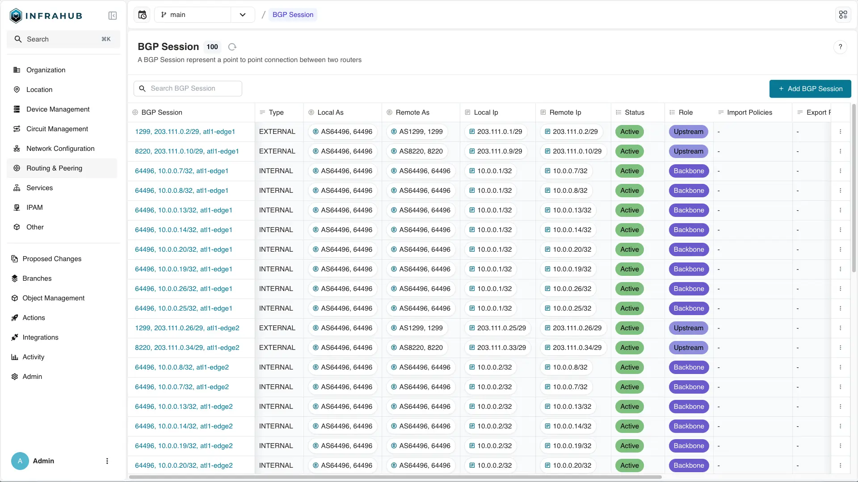Screen dimensions: 858x482
Task: Click the Network Configuration icon
Action: [17, 149]
